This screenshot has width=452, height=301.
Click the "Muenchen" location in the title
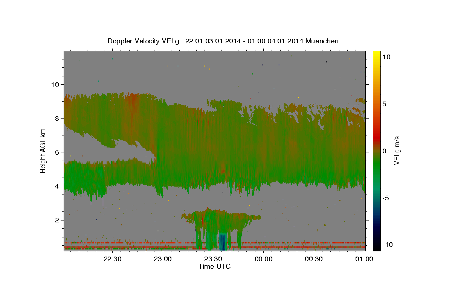322,41
